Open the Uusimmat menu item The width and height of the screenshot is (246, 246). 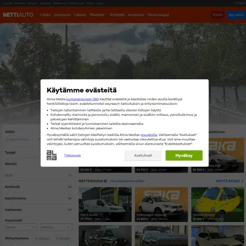(62, 15)
